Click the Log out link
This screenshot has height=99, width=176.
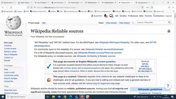pyautogui.click(x=169, y=16)
